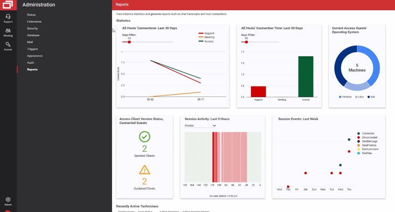The height and width of the screenshot is (212, 395).
Task: Click the ConnectWise logo icon
Action: point(8,5)
